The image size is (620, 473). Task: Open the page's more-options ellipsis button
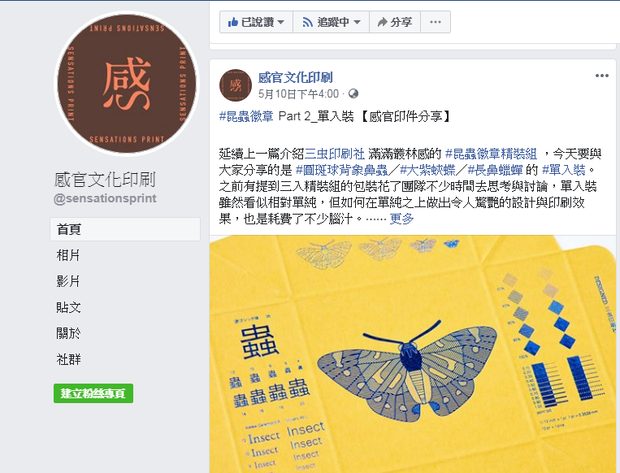click(x=436, y=22)
